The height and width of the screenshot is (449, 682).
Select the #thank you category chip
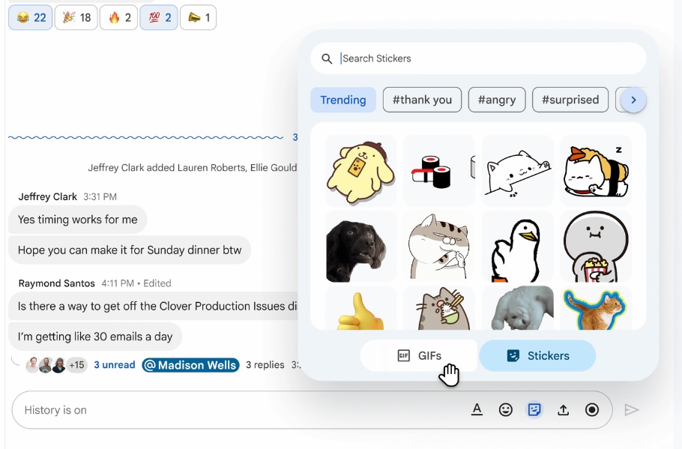point(422,100)
